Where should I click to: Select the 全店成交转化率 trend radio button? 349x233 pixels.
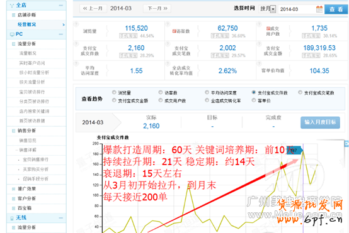[207, 100]
